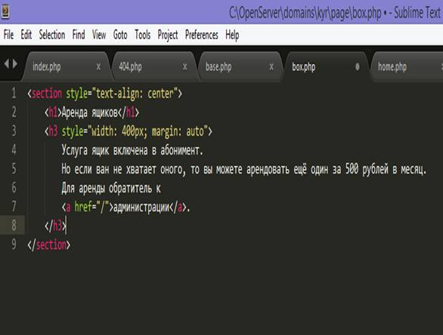The height and width of the screenshot is (335, 443).
Task: Open the Find menu
Action: [x=79, y=35]
